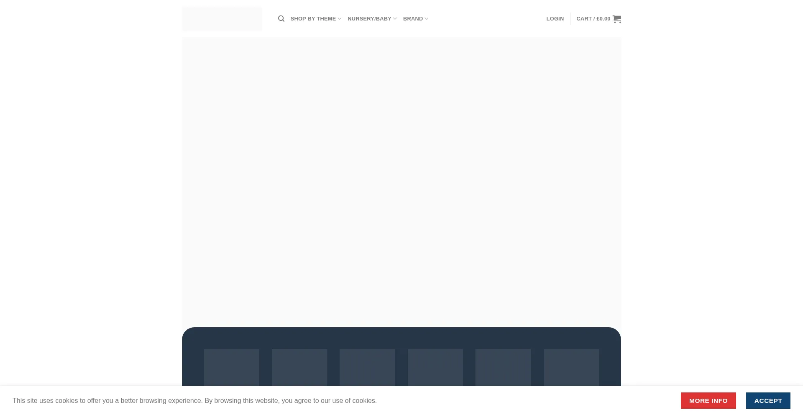Open the Brand menu label
Viewport: 803px width, 415px height.
coord(413,19)
